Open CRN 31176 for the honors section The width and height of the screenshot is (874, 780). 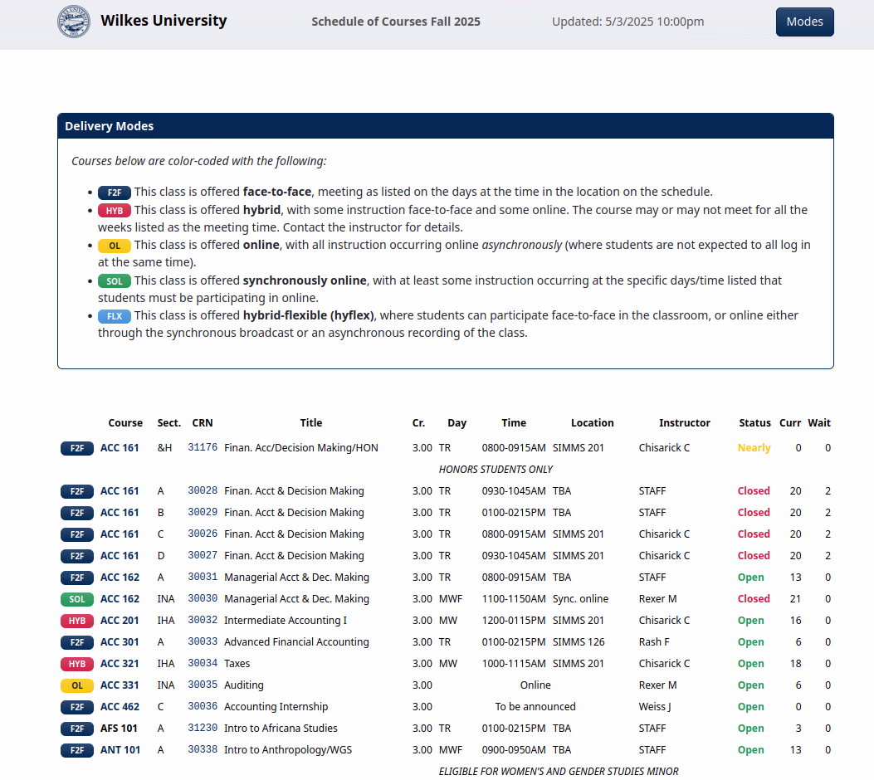(x=203, y=448)
